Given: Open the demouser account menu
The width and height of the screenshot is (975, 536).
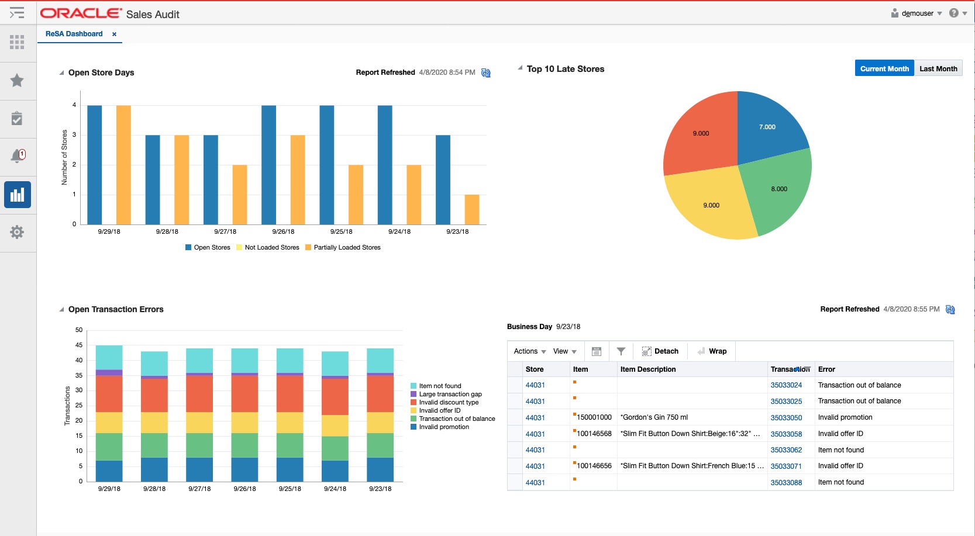Looking at the screenshot, I should click(x=917, y=12).
